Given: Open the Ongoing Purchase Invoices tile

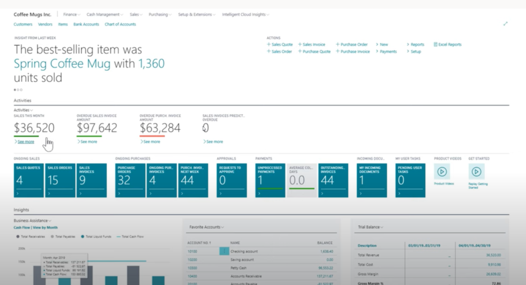Looking at the screenshot, I should [162, 180].
